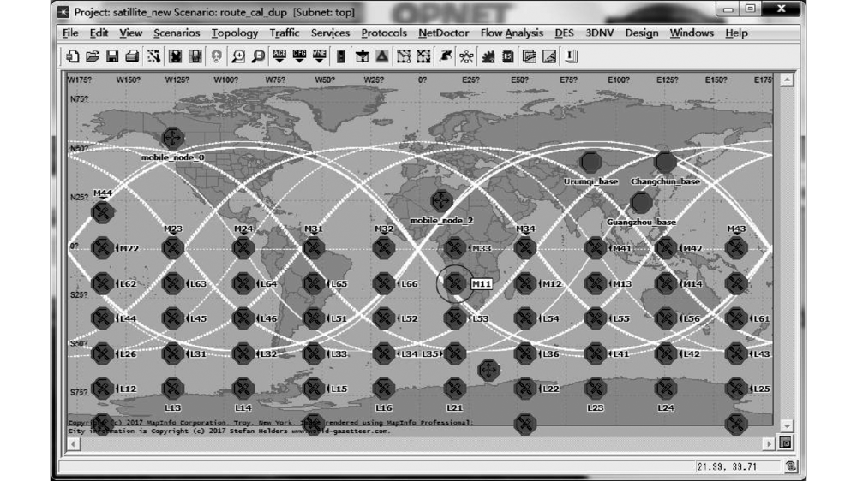The image size is (857, 481).
Task: Zoom out using the magnifier minus icon
Action: tap(257, 57)
